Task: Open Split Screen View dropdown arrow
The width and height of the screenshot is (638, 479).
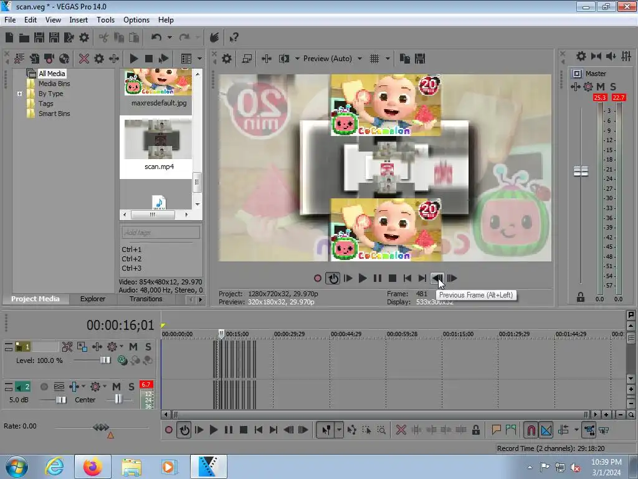Action: (297, 59)
